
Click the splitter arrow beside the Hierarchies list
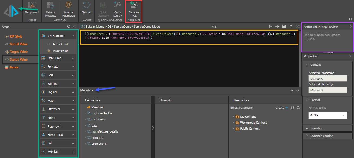tap(153, 127)
